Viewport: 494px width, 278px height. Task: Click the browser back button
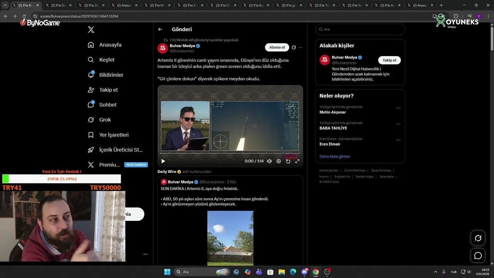click(x=5, y=16)
